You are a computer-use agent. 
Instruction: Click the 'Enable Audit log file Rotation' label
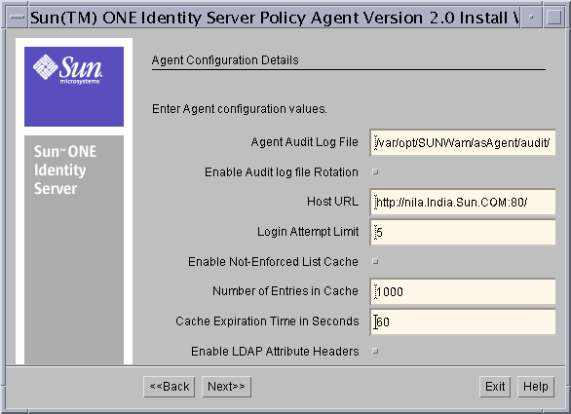point(282,171)
